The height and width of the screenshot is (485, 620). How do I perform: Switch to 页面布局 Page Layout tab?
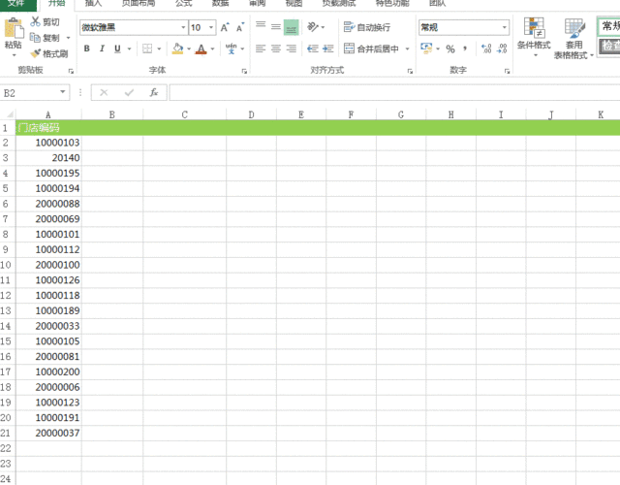[x=138, y=4]
